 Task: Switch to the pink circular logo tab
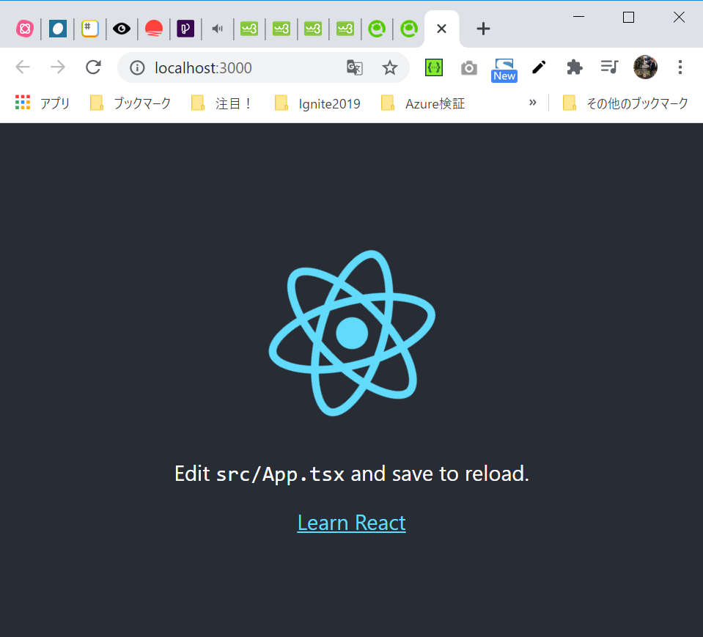click(x=25, y=29)
